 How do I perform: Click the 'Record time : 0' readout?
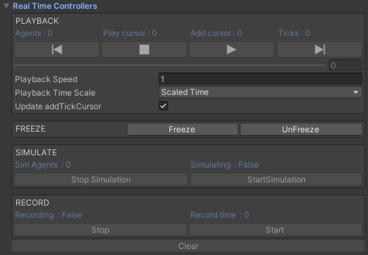(x=220, y=215)
